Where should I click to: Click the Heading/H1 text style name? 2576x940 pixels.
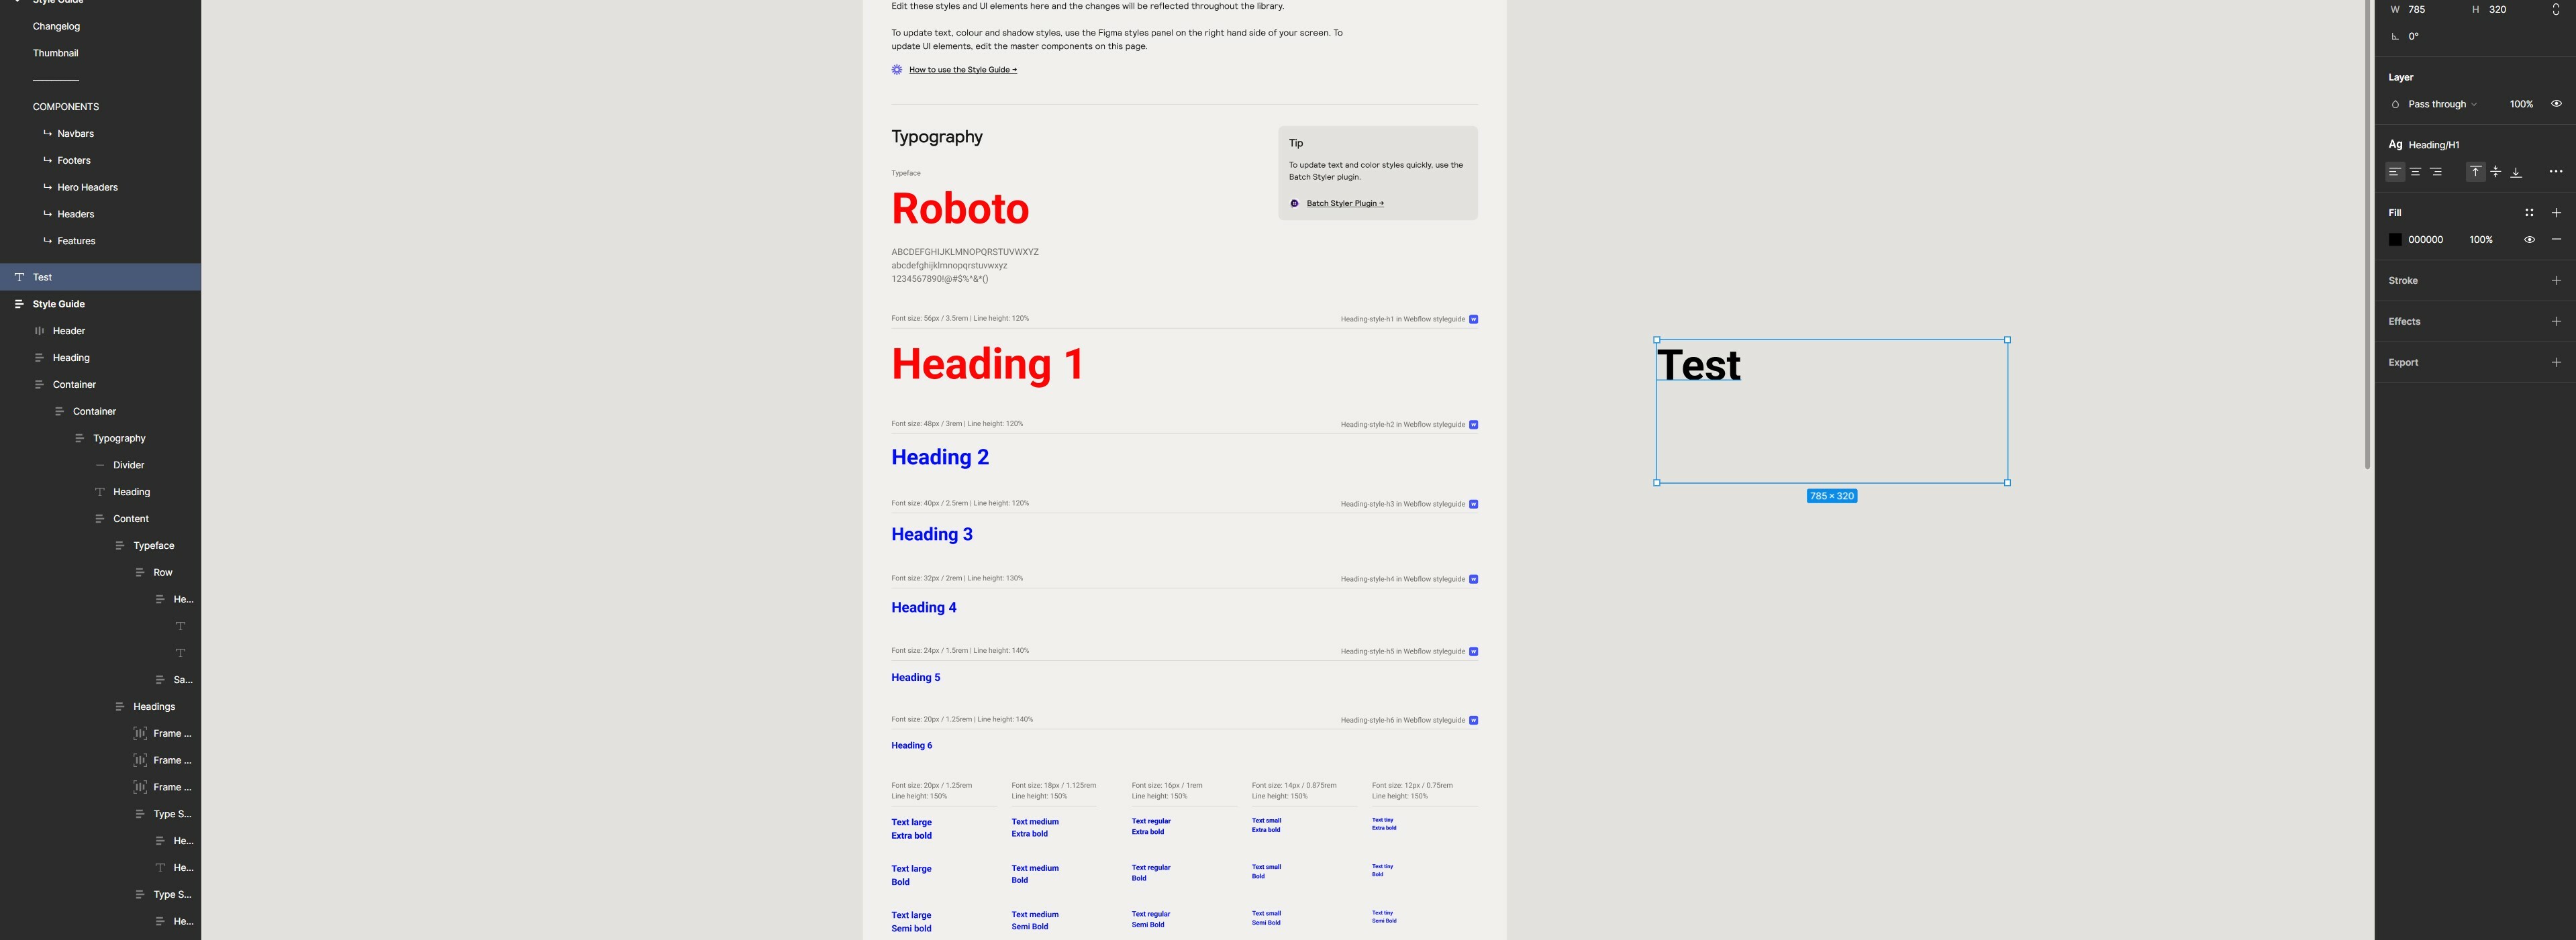2433,145
